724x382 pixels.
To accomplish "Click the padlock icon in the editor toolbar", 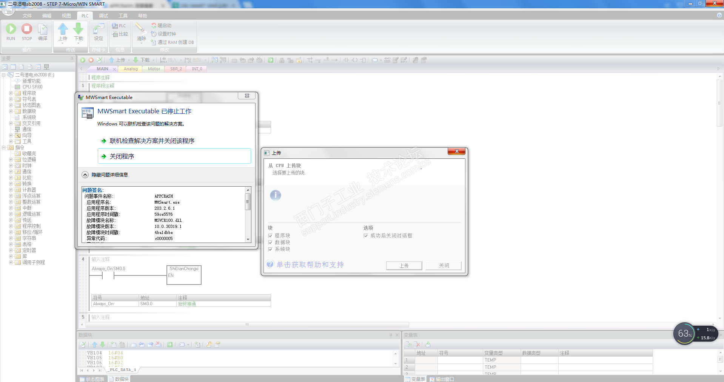I will [x=282, y=60].
